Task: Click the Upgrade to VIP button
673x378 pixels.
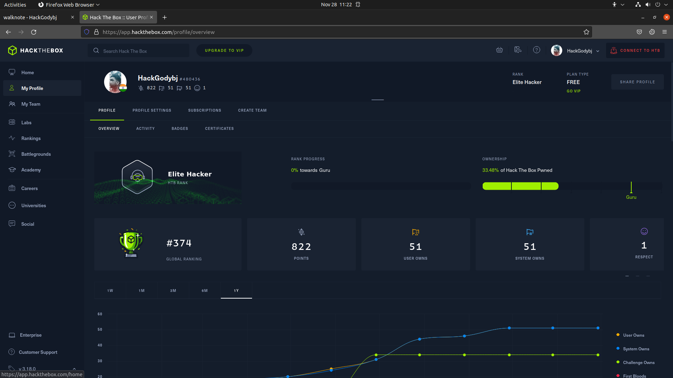Action: click(224, 50)
